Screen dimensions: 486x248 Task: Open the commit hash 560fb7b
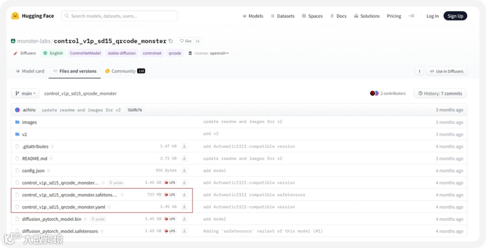135,110
